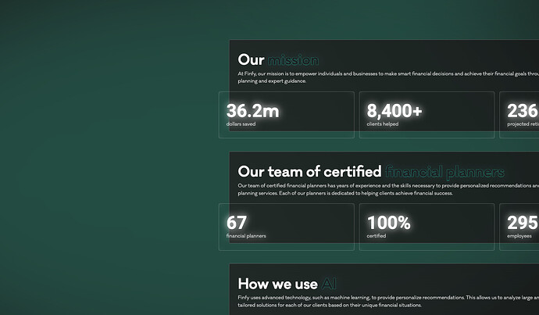Select the 'Our mission' heading
Screen dimensions: 539x315
278,60
